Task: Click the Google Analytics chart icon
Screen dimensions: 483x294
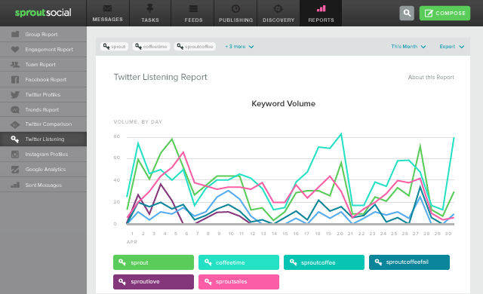Action: pos(15,169)
